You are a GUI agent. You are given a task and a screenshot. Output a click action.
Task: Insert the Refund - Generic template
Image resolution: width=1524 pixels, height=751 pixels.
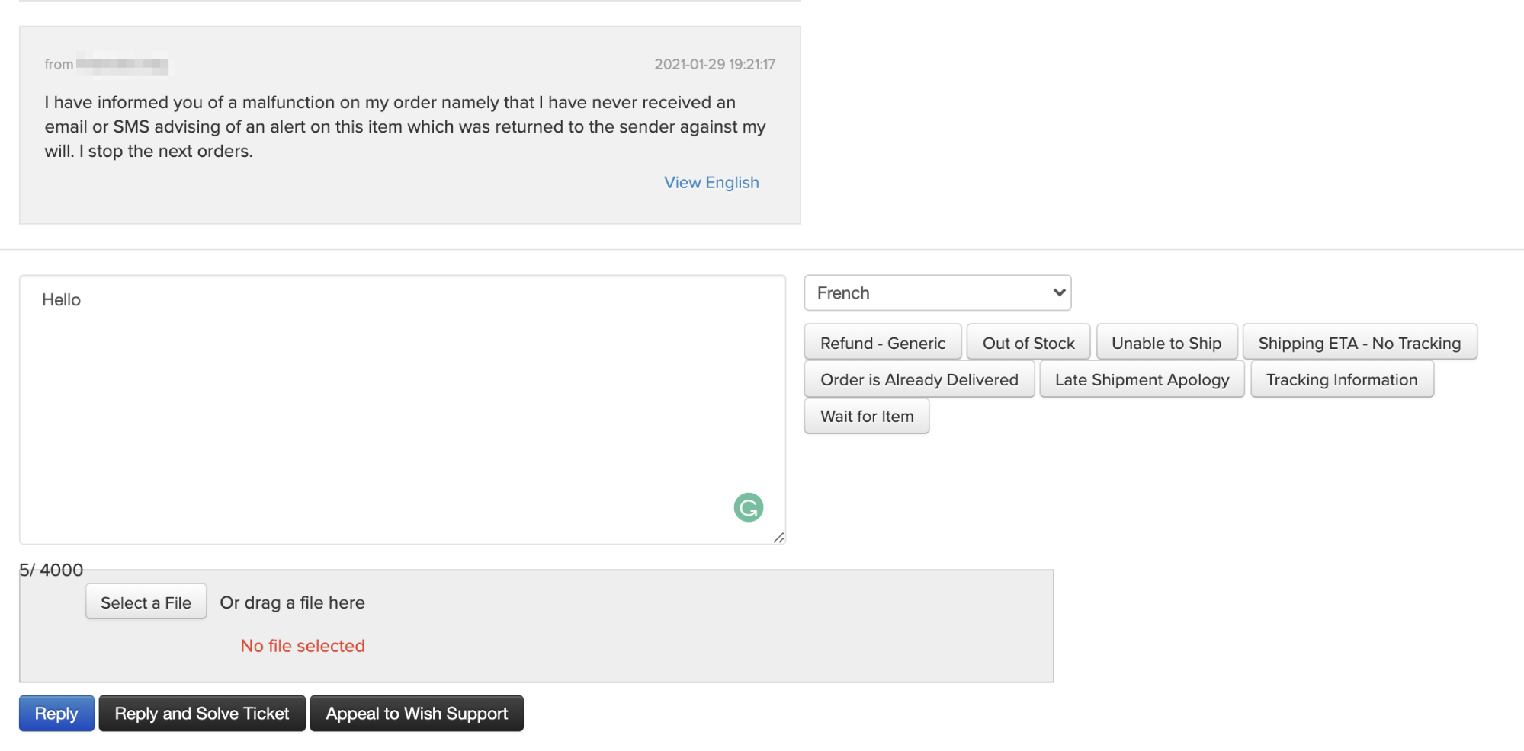click(882, 343)
